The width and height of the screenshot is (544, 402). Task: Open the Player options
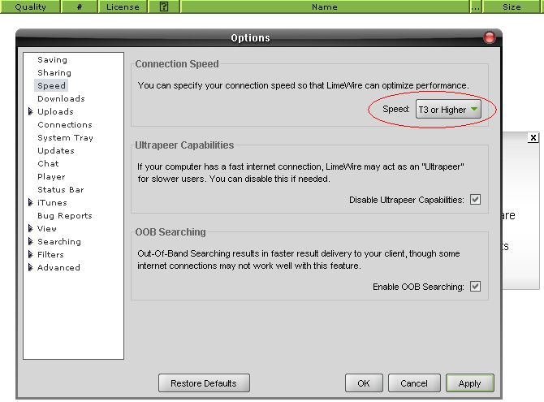(x=51, y=177)
